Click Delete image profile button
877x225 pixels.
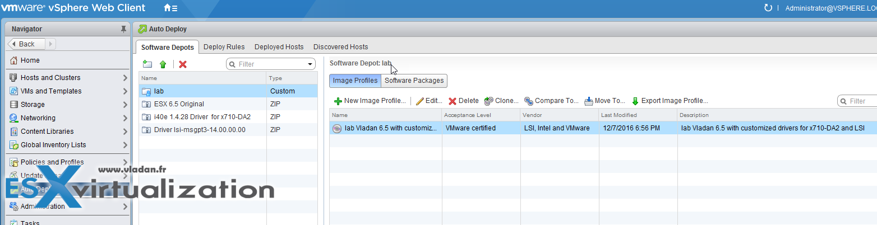pos(464,101)
